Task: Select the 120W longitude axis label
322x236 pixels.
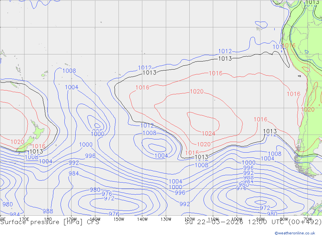Action: [x=190, y=219]
